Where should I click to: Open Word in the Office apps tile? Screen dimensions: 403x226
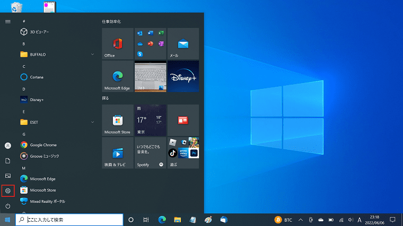click(x=151, y=33)
